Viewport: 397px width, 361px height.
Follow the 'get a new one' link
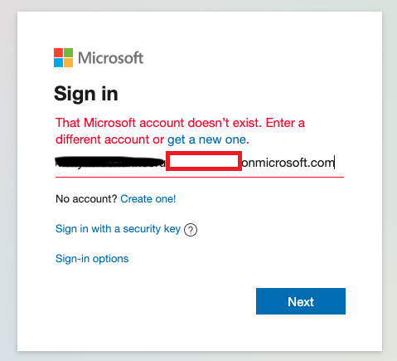(206, 139)
